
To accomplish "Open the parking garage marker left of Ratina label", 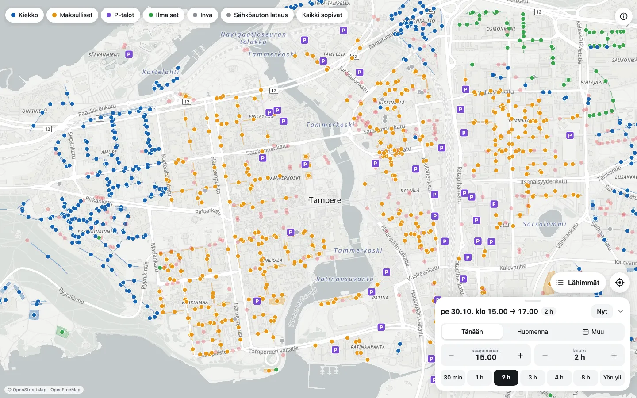I will coord(372,292).
